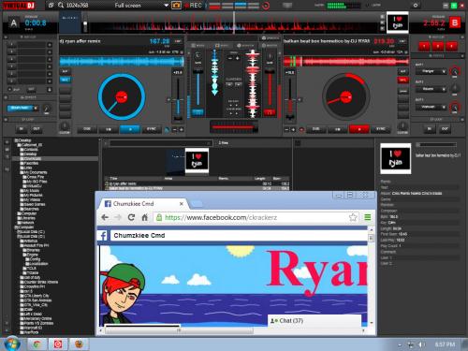Viewport: 468px width, 351px height.
Task: Select My Music folder in tree
Action: pos(32,191)
